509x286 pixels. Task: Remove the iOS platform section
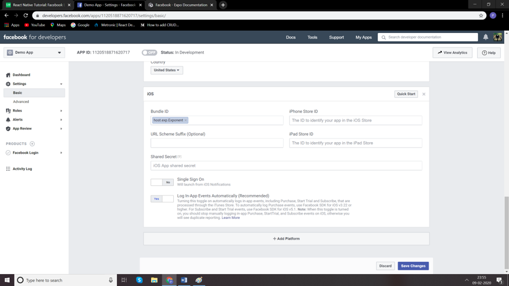point(423,94)
